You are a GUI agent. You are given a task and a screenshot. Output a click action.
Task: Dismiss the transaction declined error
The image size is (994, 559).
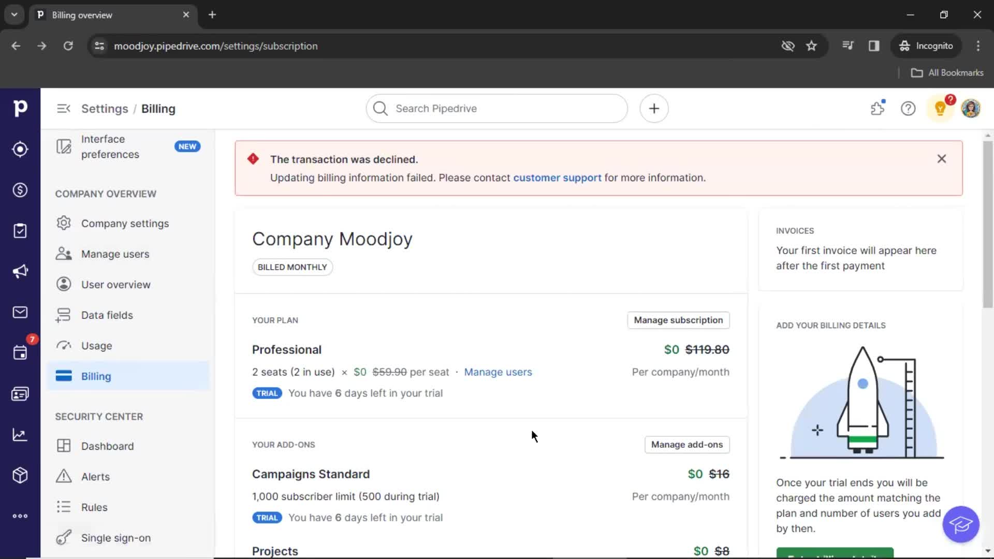pos(942,158)
